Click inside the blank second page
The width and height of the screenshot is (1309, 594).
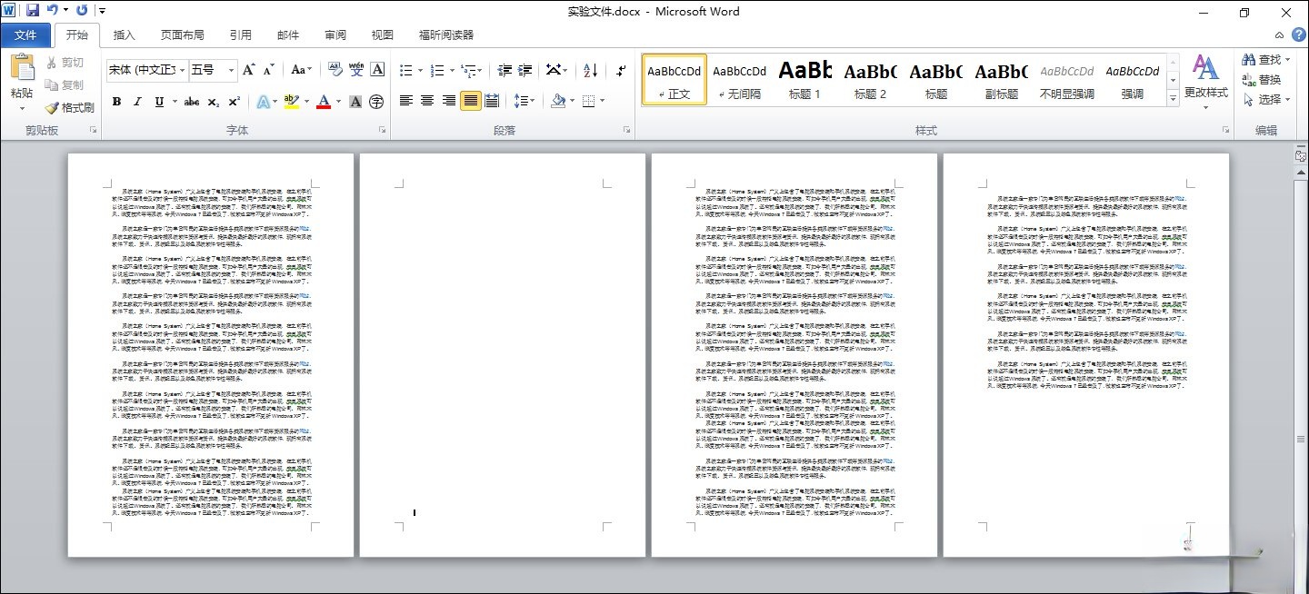(501, 354)
